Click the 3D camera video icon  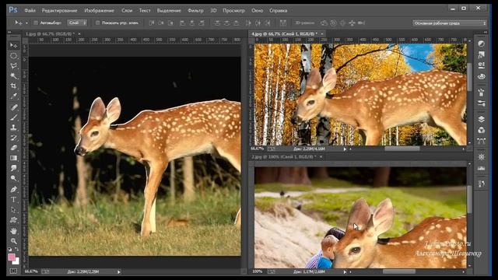coord(361,23)
